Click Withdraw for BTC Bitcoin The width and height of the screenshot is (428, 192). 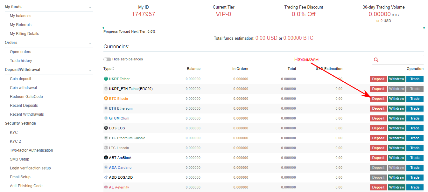(396, 99)
